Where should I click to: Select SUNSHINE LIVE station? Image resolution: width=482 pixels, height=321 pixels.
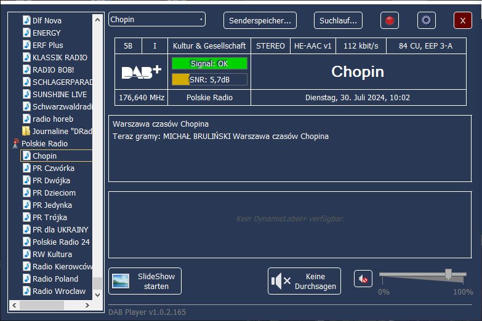[59, 95]
